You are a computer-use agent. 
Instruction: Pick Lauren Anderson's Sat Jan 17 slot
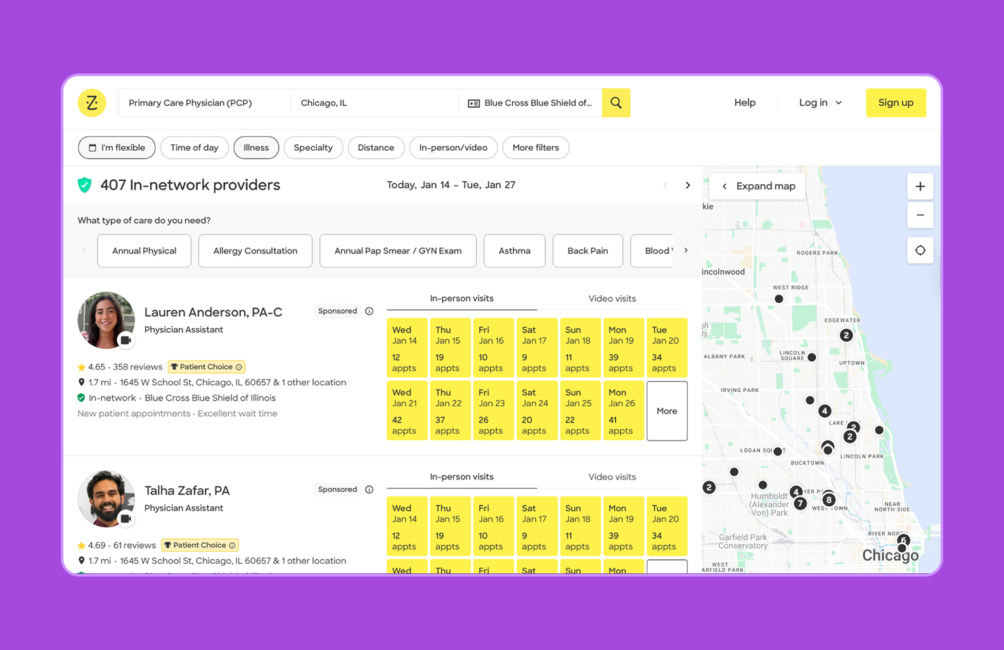click(x=537, y=348)
